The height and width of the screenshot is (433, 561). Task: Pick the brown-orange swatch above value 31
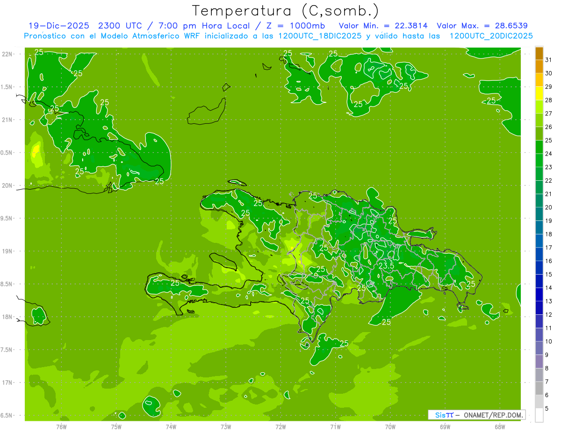539,53
